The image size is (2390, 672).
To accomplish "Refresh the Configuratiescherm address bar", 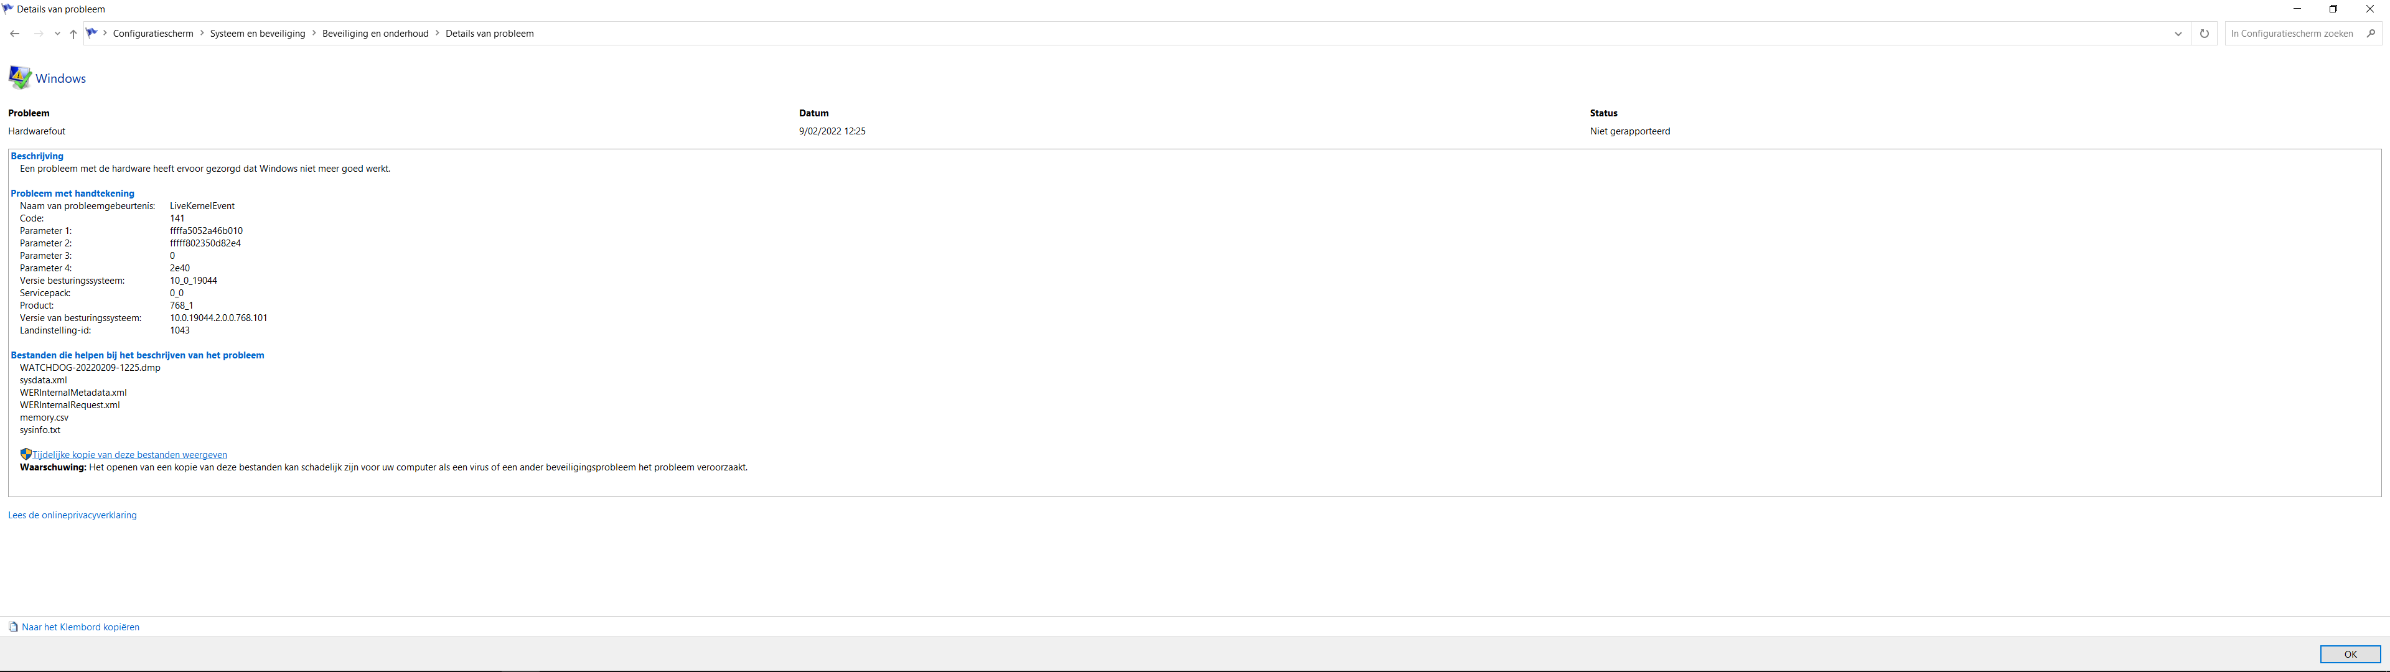I will pos(2205,34).
